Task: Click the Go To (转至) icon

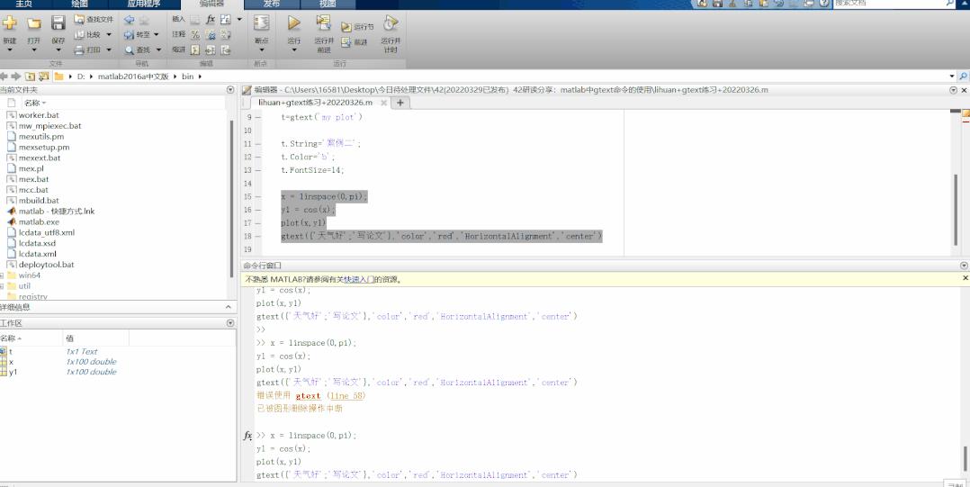Action: [x=129, y=34]
